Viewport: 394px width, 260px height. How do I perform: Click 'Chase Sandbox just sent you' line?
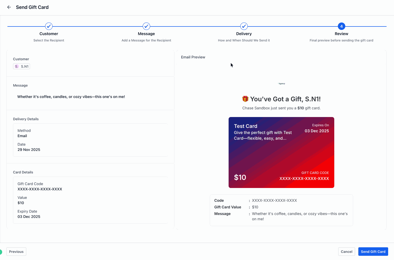281,108
